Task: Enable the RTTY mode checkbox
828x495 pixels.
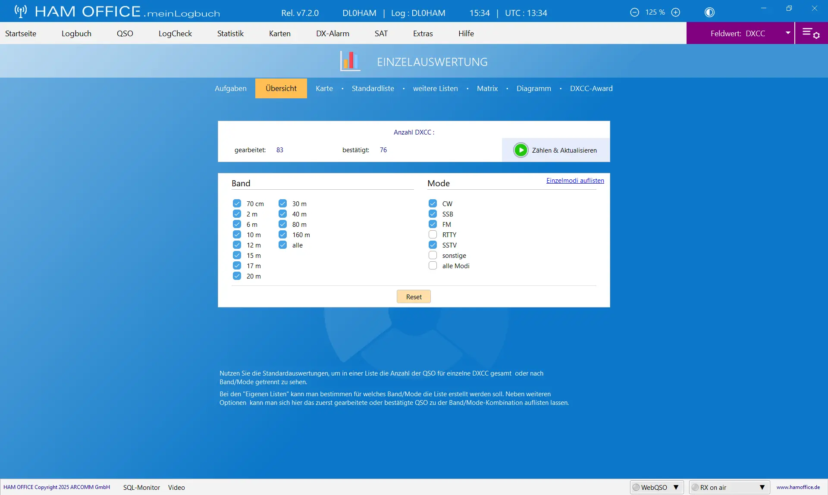Action: (x=433, y=235)
